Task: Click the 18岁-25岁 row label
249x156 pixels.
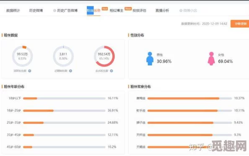Action: (x=14, y=110)
